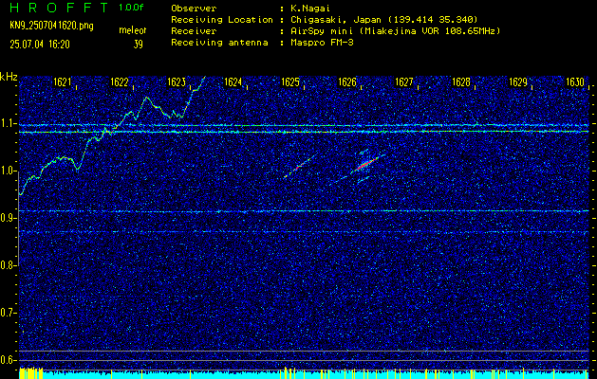Select the Maspro FM-3 antenna text
Screen dimensions: 597x379
pyautogui.click(x=322, y=43)
